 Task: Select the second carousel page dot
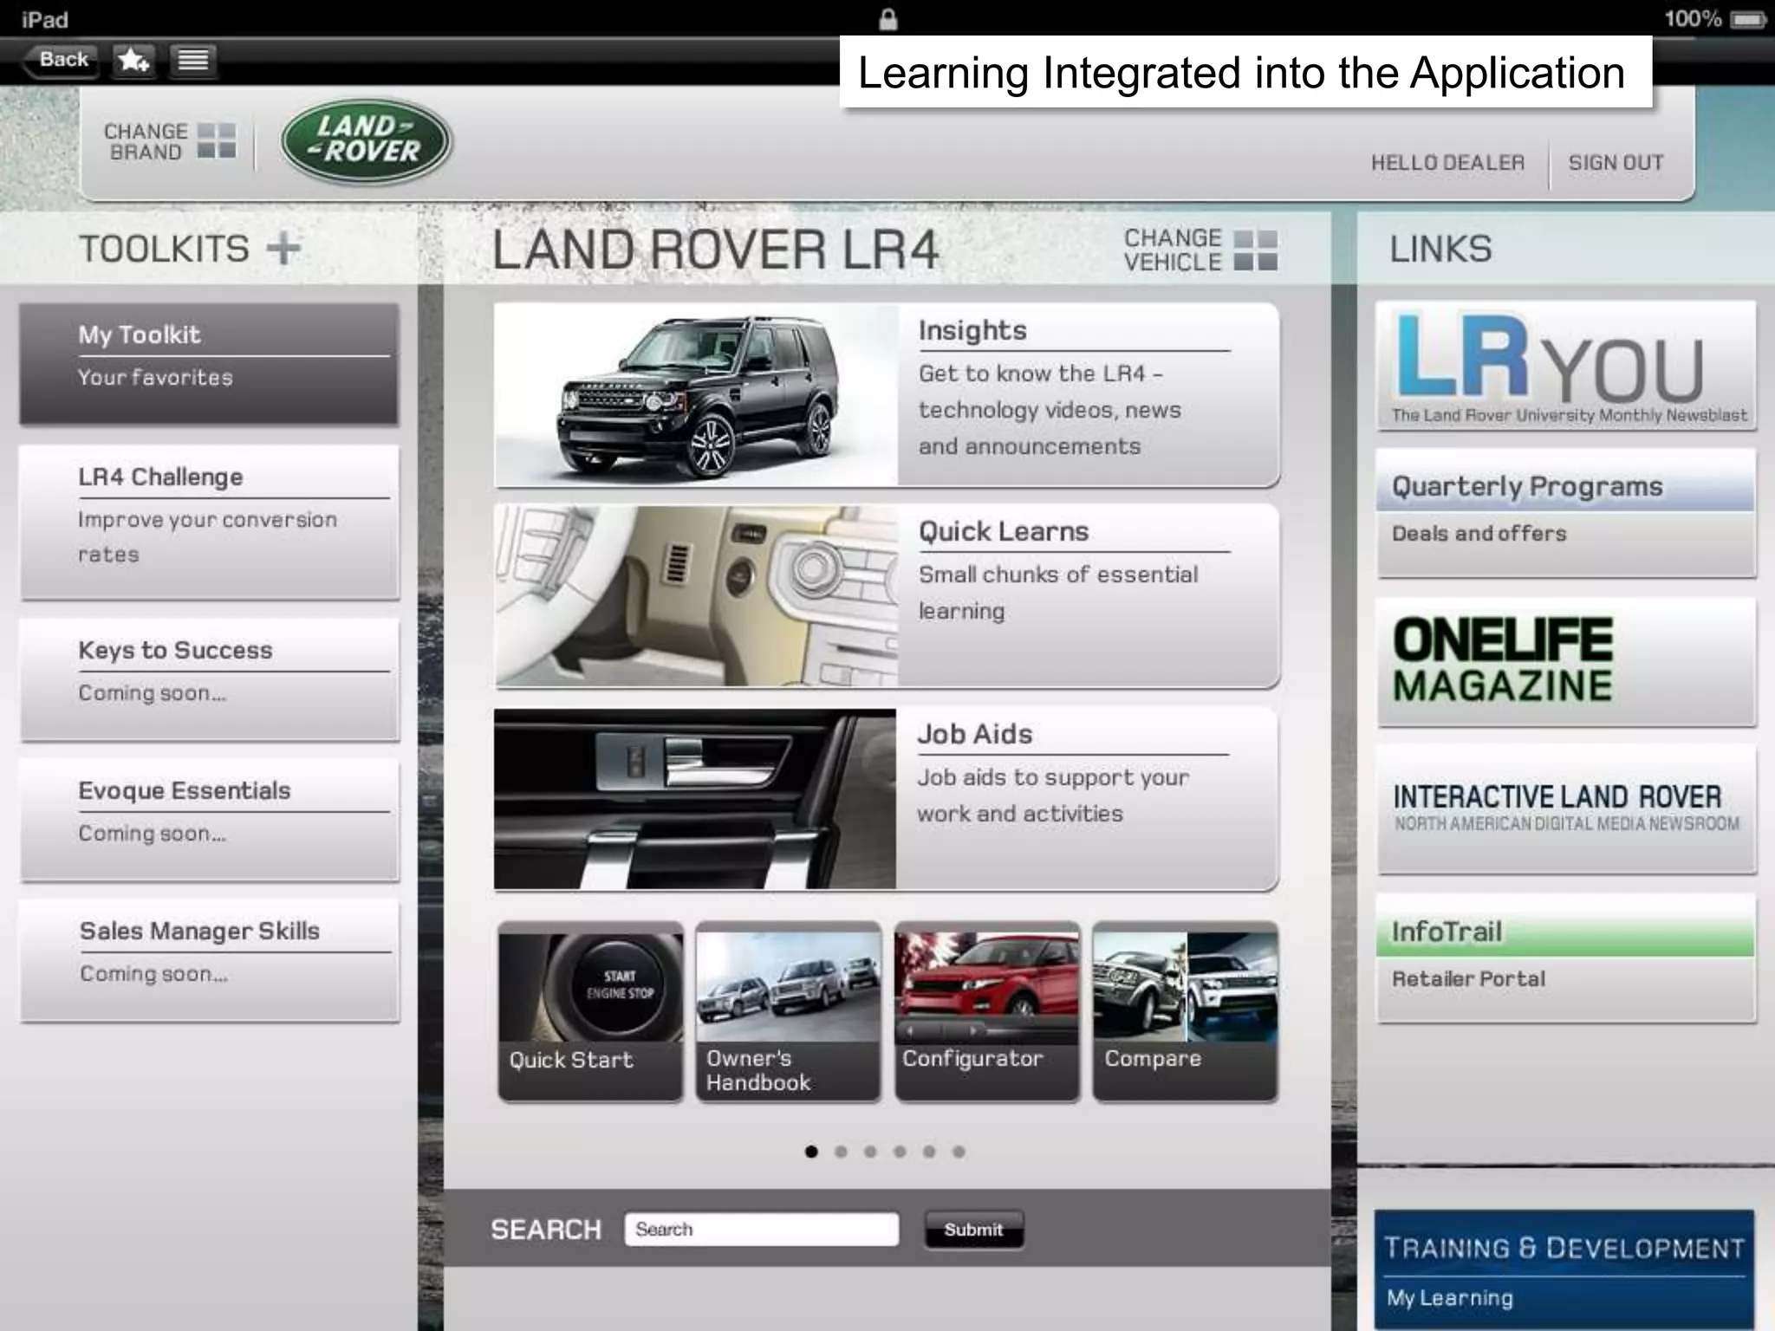click(x=841, y=1152)
